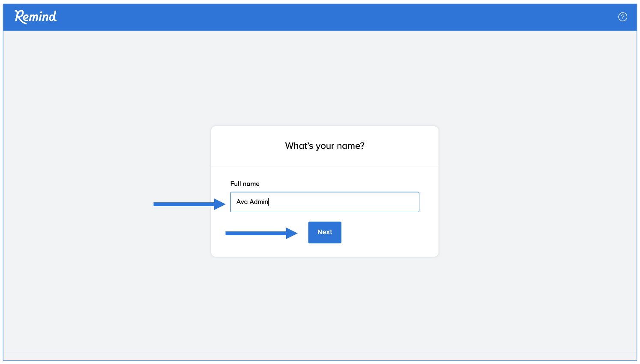Image resolution: width=640 pixels, height=364 pixels.
Task: Click the word "Admin" in the name field
Action: 259,202
